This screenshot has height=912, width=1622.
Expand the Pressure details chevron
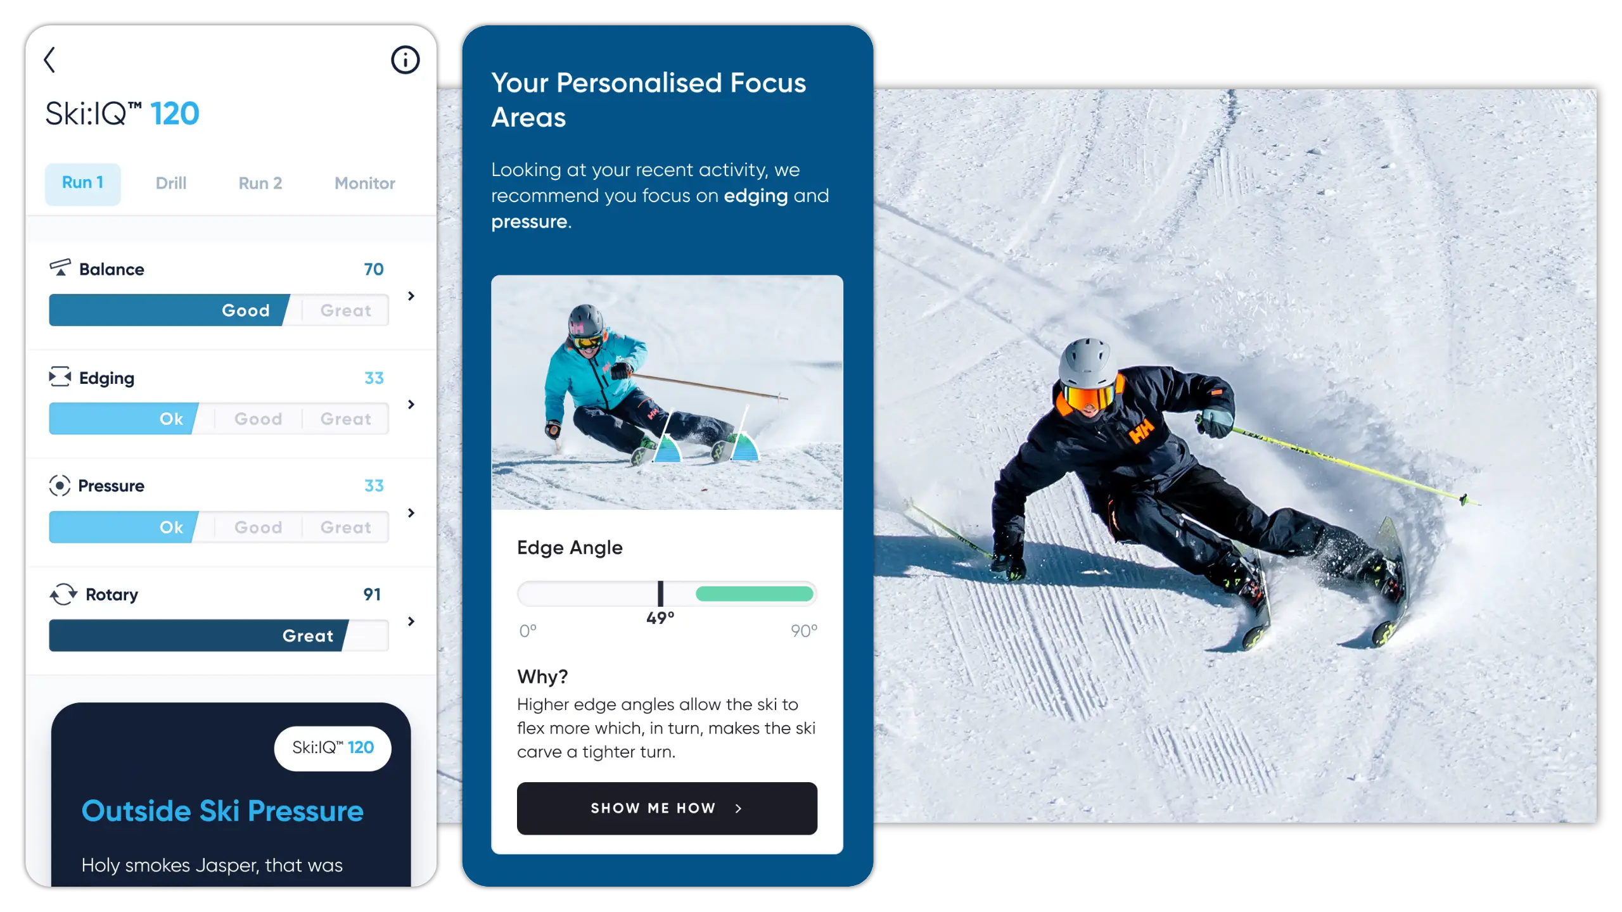tap(411, 512)
